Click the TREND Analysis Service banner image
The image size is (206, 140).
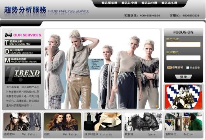(23, 75)
